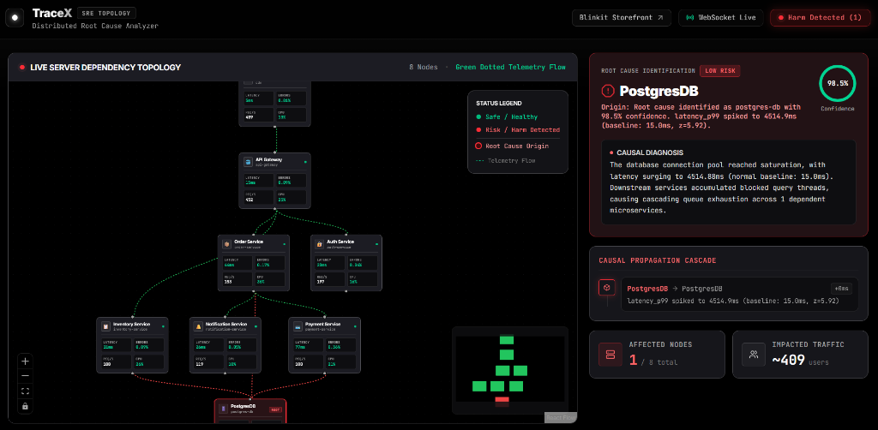Select the Auth Service lock icon

320,244
